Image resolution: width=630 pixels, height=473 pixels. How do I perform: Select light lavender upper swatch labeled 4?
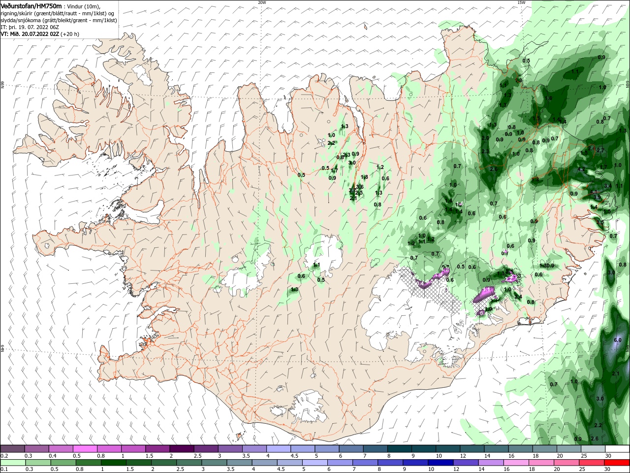pyautogui.click(x=279, y=449)
